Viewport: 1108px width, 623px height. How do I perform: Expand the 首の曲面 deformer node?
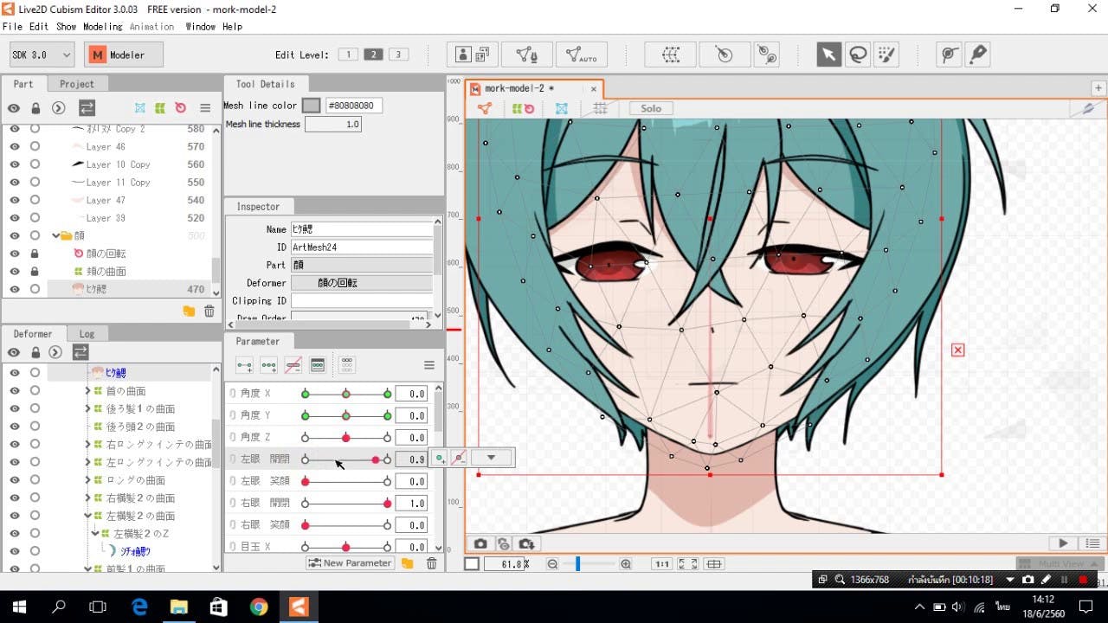(x=87, y=391)
